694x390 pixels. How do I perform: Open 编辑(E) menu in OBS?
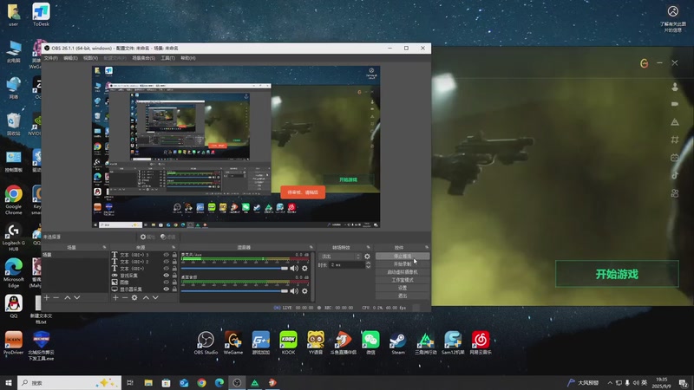[x=70, y=58]
